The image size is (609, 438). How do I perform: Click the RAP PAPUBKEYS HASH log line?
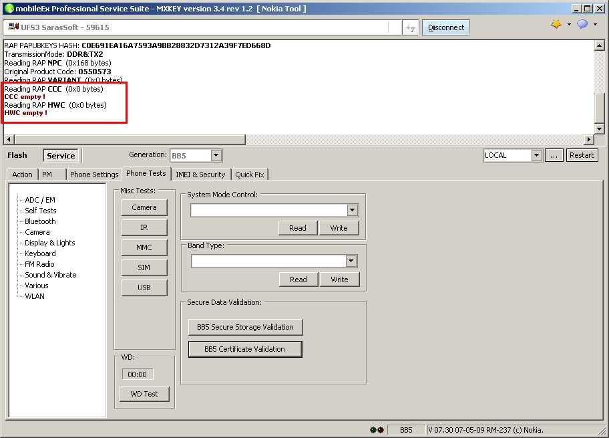[137, 45]
